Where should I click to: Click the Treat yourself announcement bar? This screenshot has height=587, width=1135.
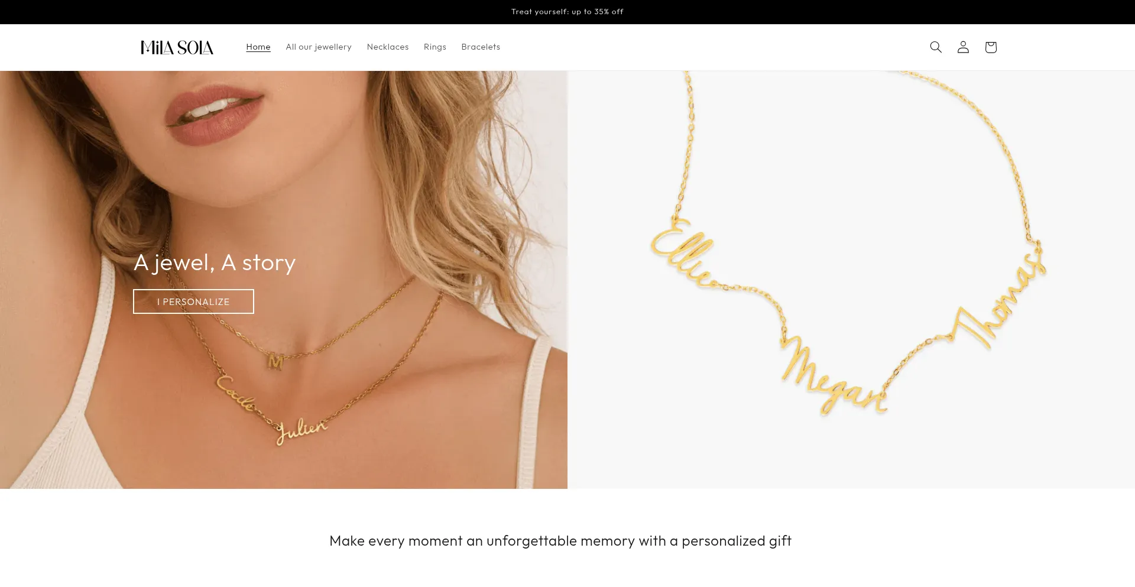pos(567,12)
